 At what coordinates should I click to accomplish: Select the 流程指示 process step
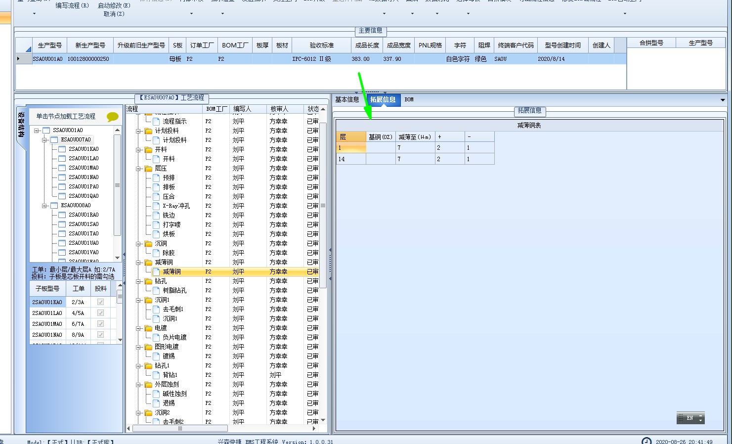174,122
